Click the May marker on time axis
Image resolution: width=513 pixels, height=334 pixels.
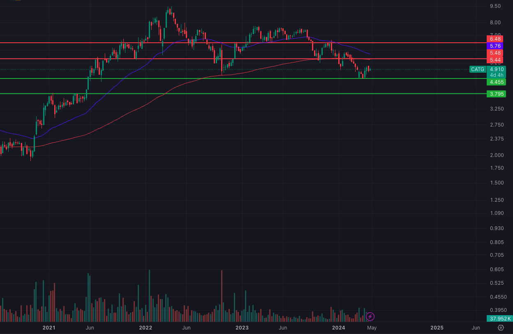[372, 327]
